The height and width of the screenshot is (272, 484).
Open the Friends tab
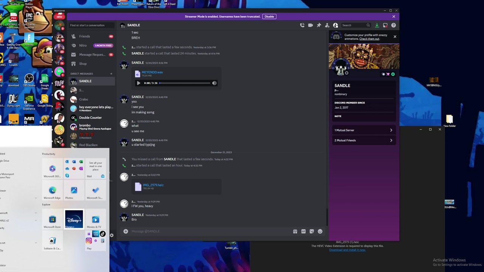tap(92, 36)
